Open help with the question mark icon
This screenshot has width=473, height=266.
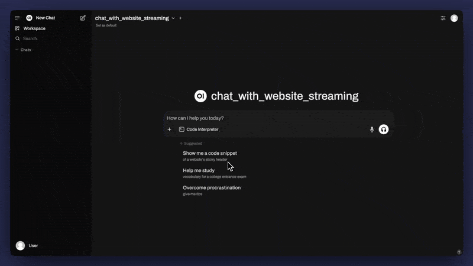459,252
